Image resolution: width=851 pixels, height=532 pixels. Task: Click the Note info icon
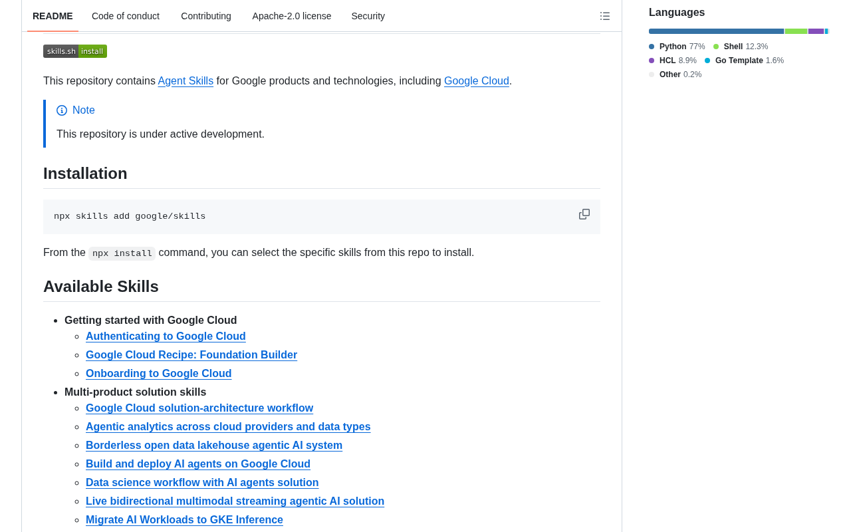[62, 110]
